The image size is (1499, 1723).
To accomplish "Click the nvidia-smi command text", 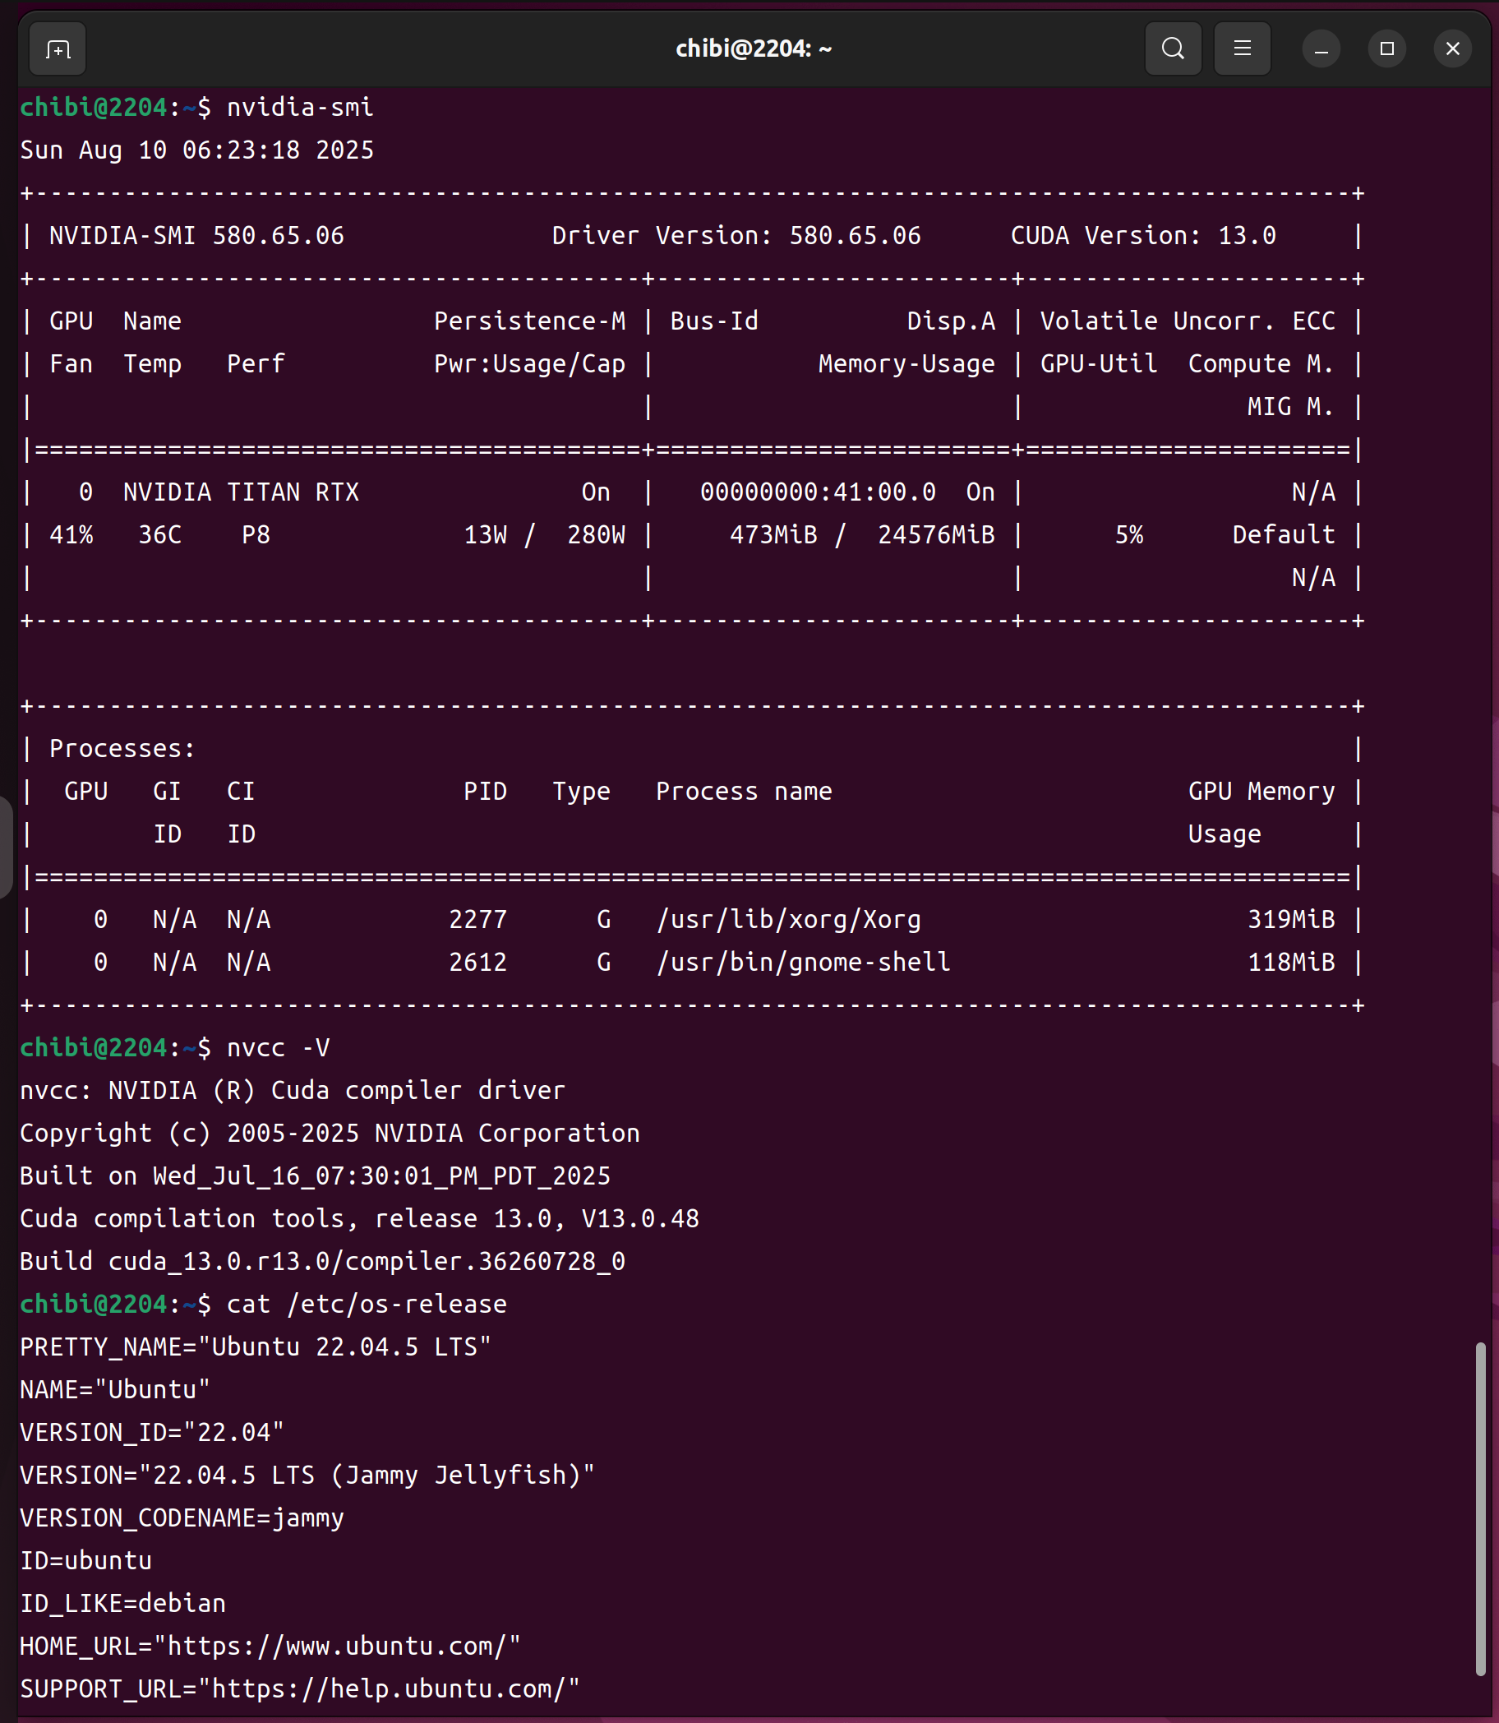I will pyautogui.click(x=299, y=107).
